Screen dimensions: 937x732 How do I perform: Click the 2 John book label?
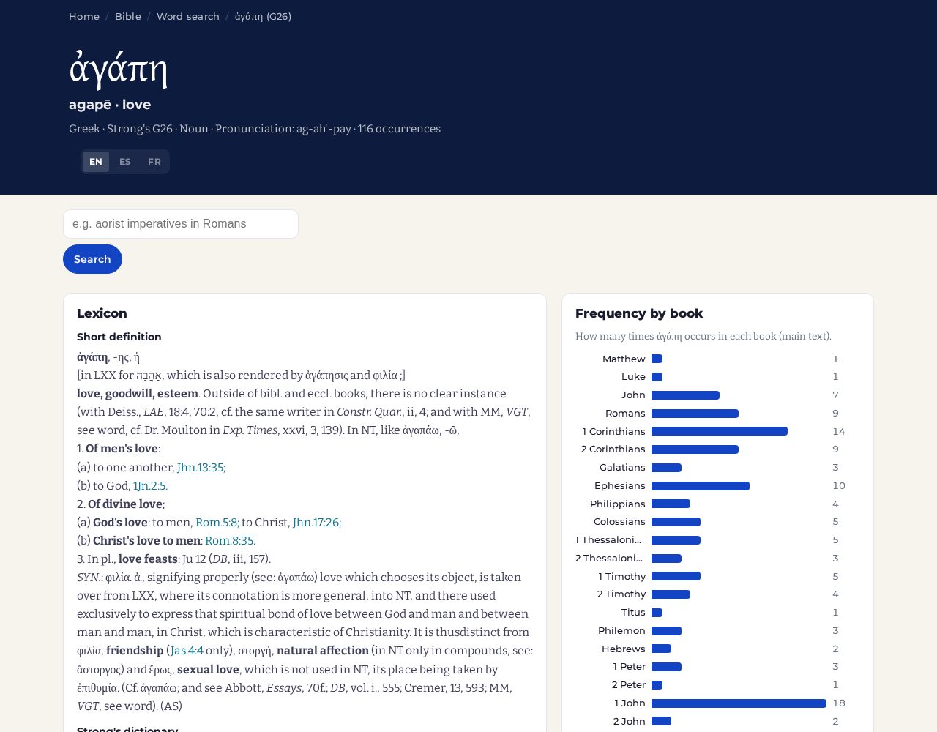[630, 721]
